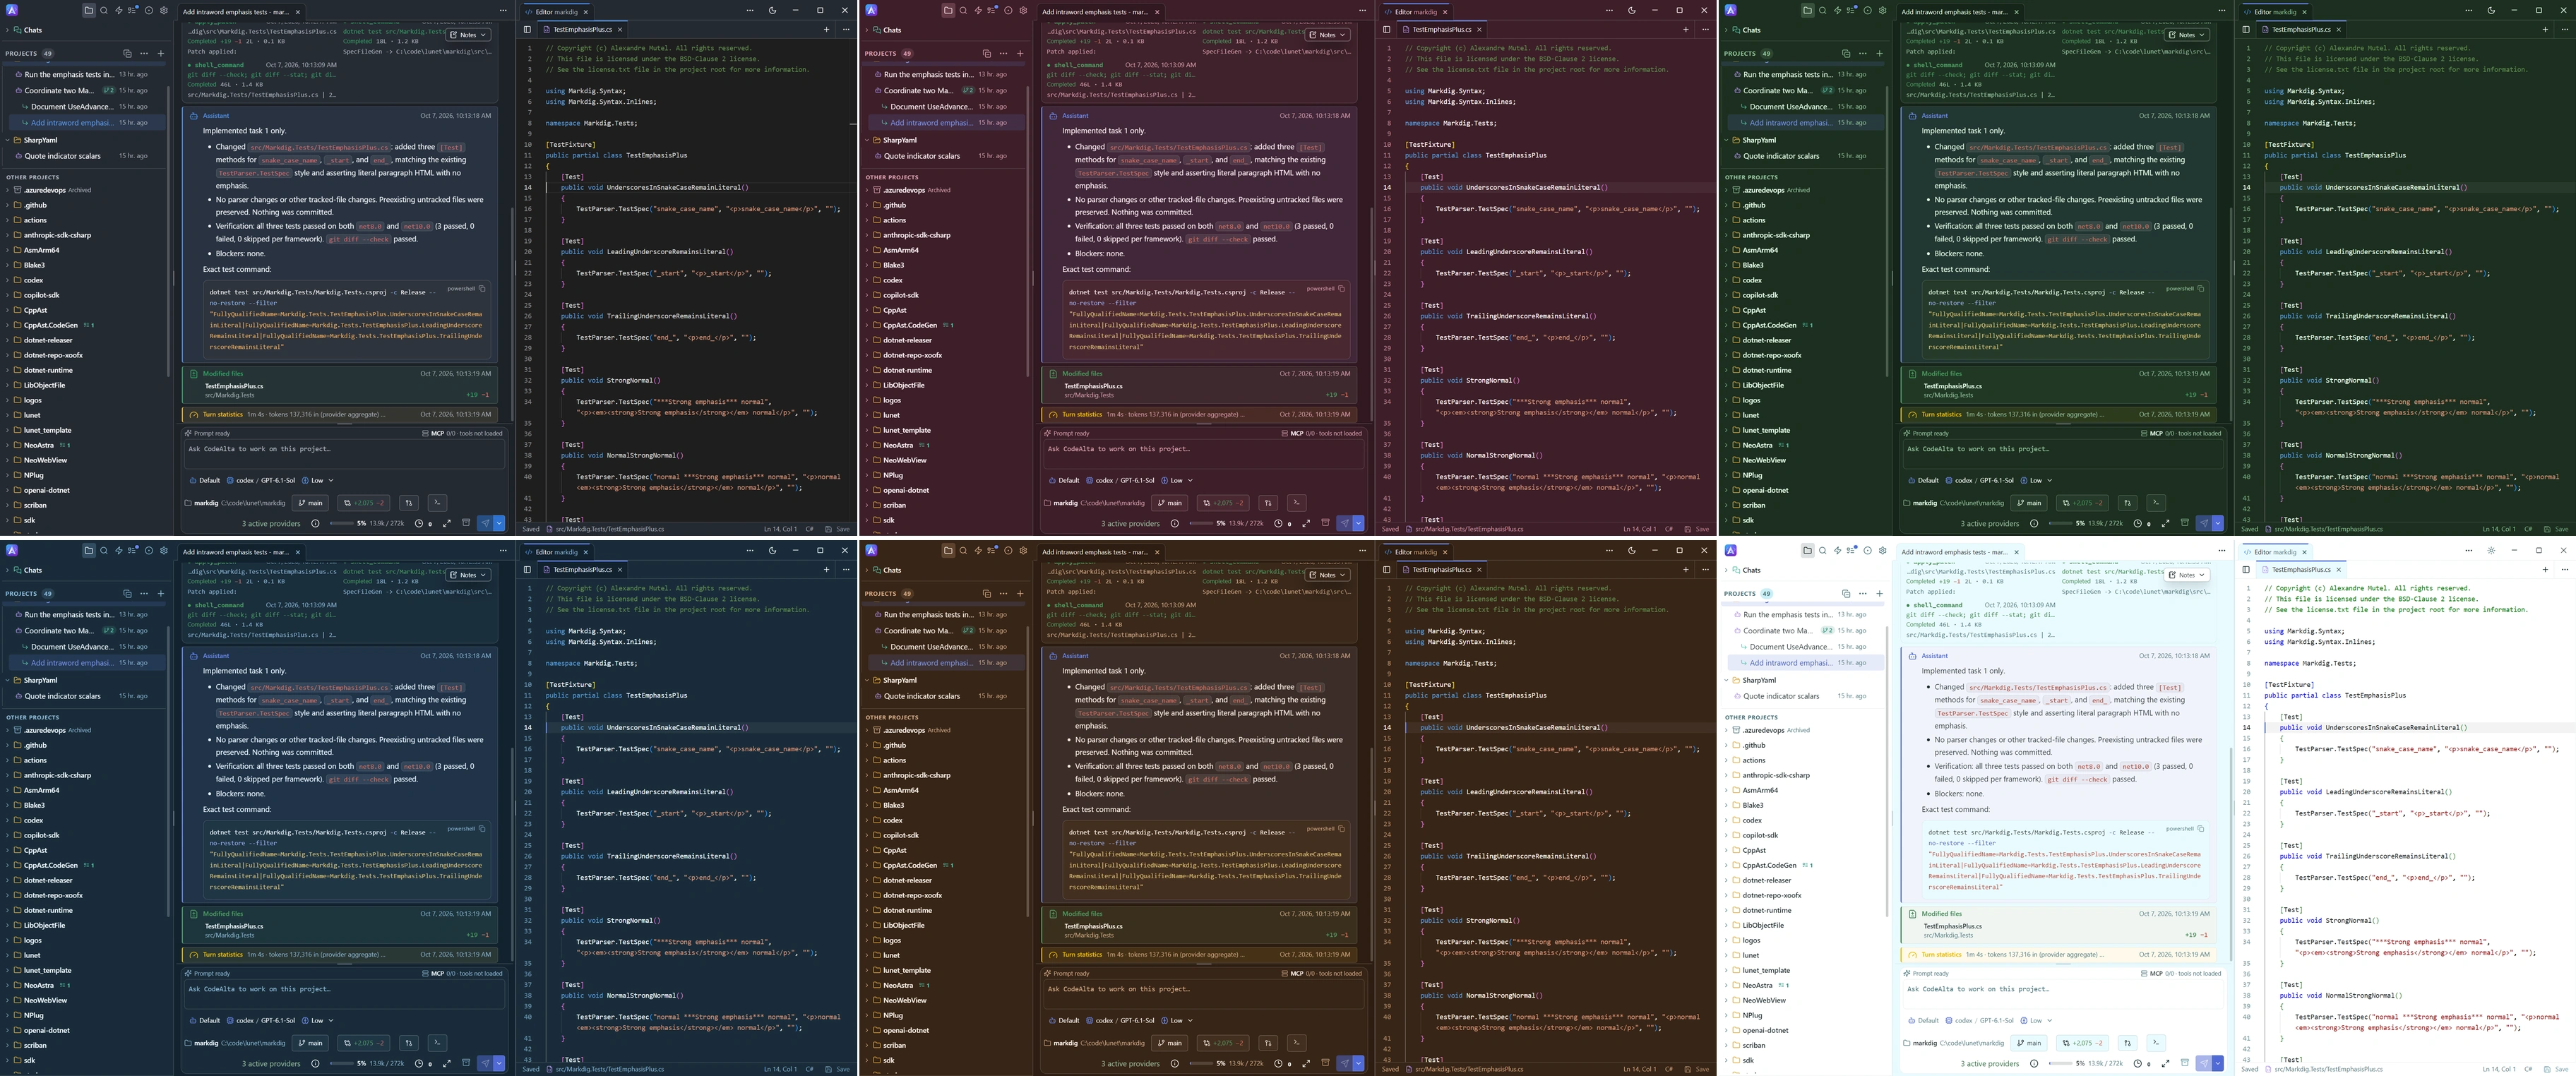Image resolution: width=2576 pixels, height=1076 pixels.
Task: Open the task list icon in green window
Action: [x=1852, y=10]
